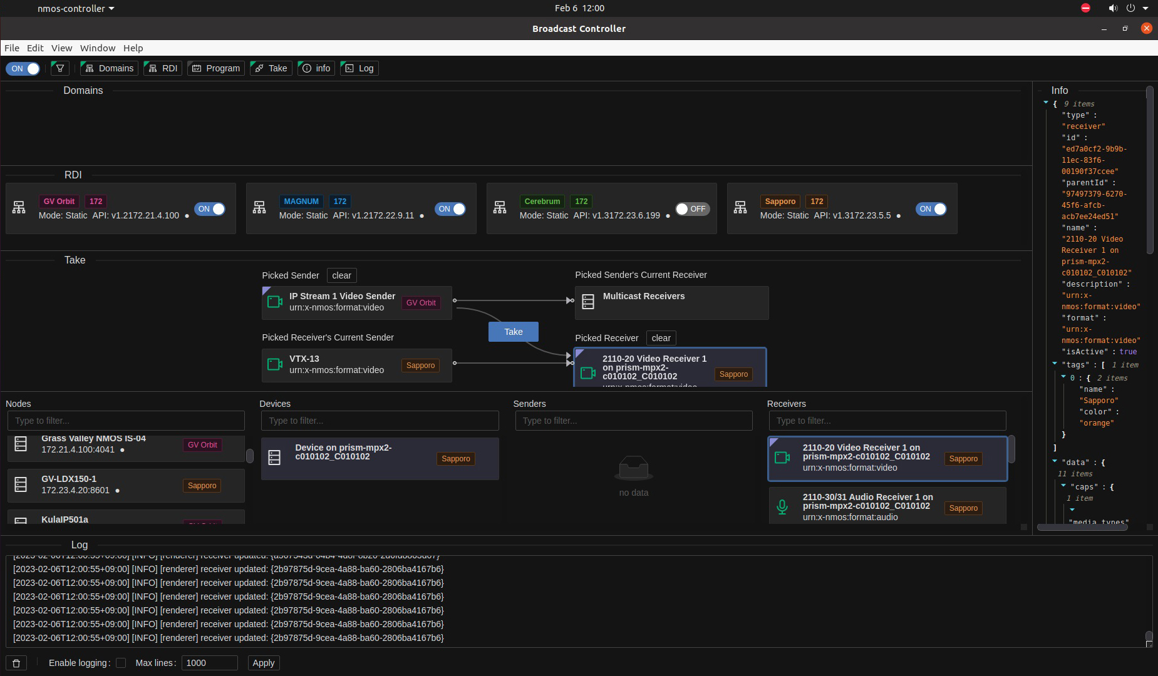Click the GV Orbit RDI network icon

19,208
